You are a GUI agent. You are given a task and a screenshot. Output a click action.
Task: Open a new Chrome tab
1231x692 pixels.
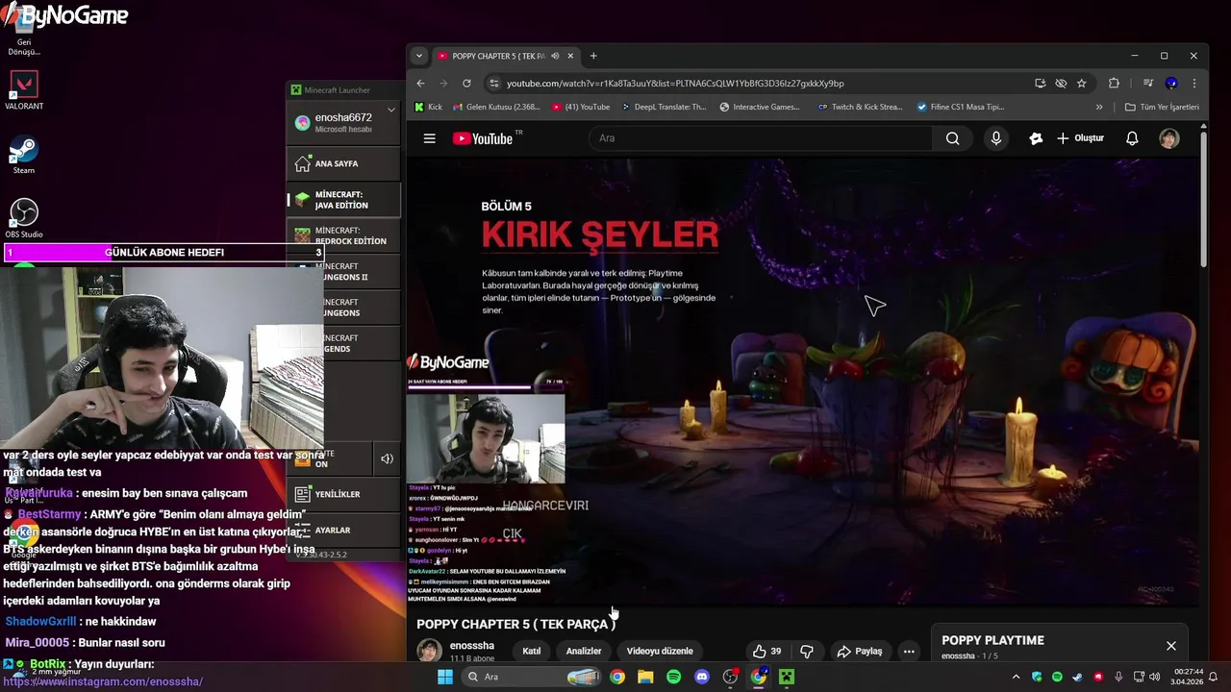(593, 56)
